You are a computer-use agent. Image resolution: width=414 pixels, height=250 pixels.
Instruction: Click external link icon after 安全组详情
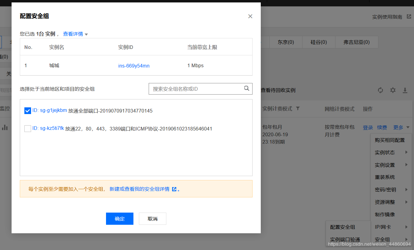(174, 189)
